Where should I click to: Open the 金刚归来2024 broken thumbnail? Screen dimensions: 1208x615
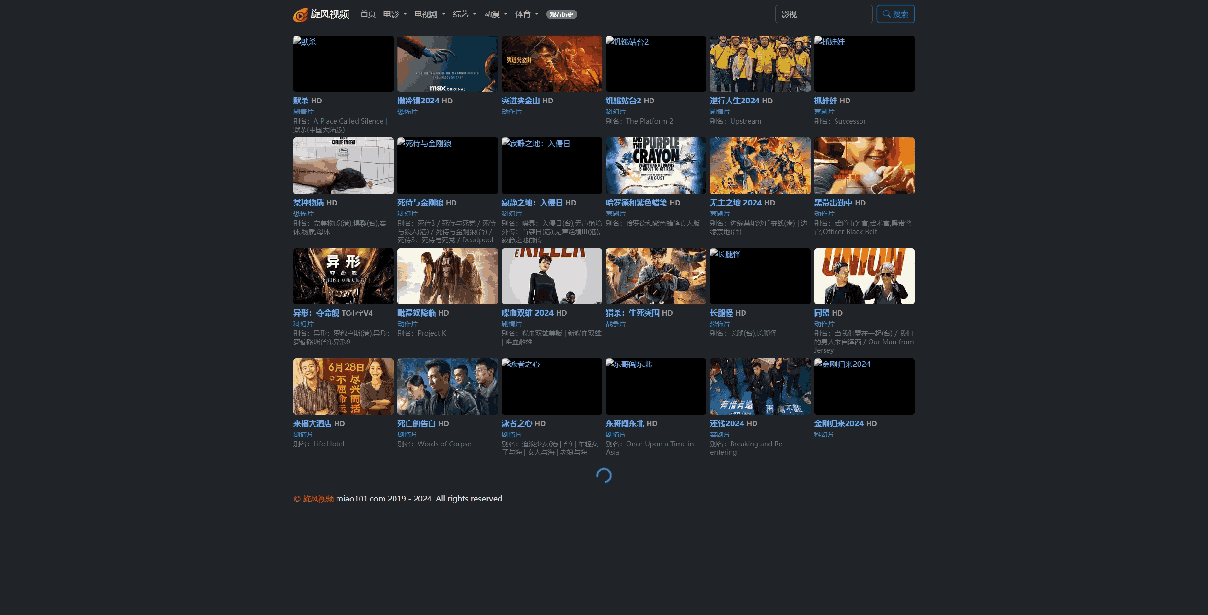point(864,387)
